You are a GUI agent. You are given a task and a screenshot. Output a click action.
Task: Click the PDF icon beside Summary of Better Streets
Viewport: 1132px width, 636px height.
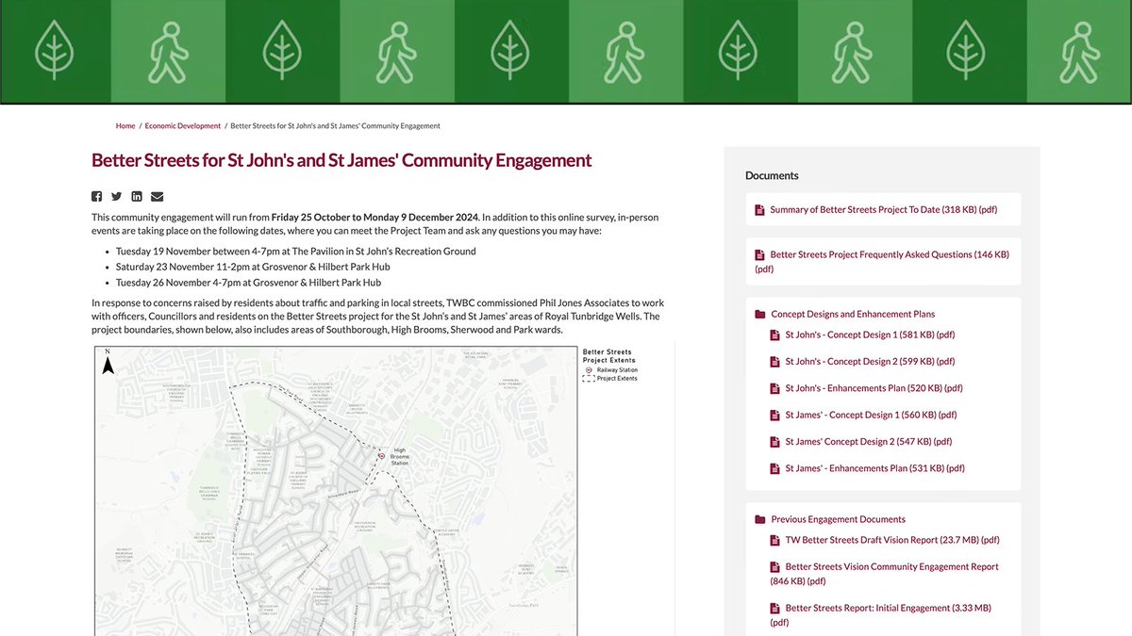[x=759, y=209]
